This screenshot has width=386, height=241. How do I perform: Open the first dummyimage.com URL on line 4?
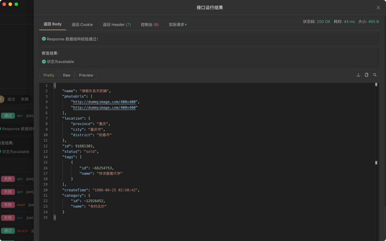(104, 102)
